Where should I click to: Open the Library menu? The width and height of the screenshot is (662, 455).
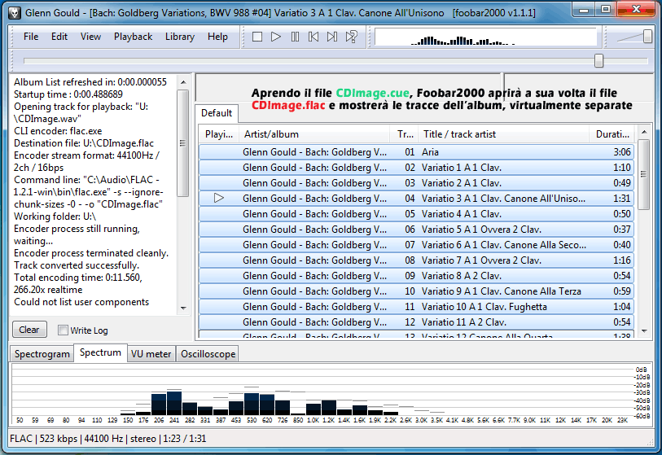coord(179,37)
